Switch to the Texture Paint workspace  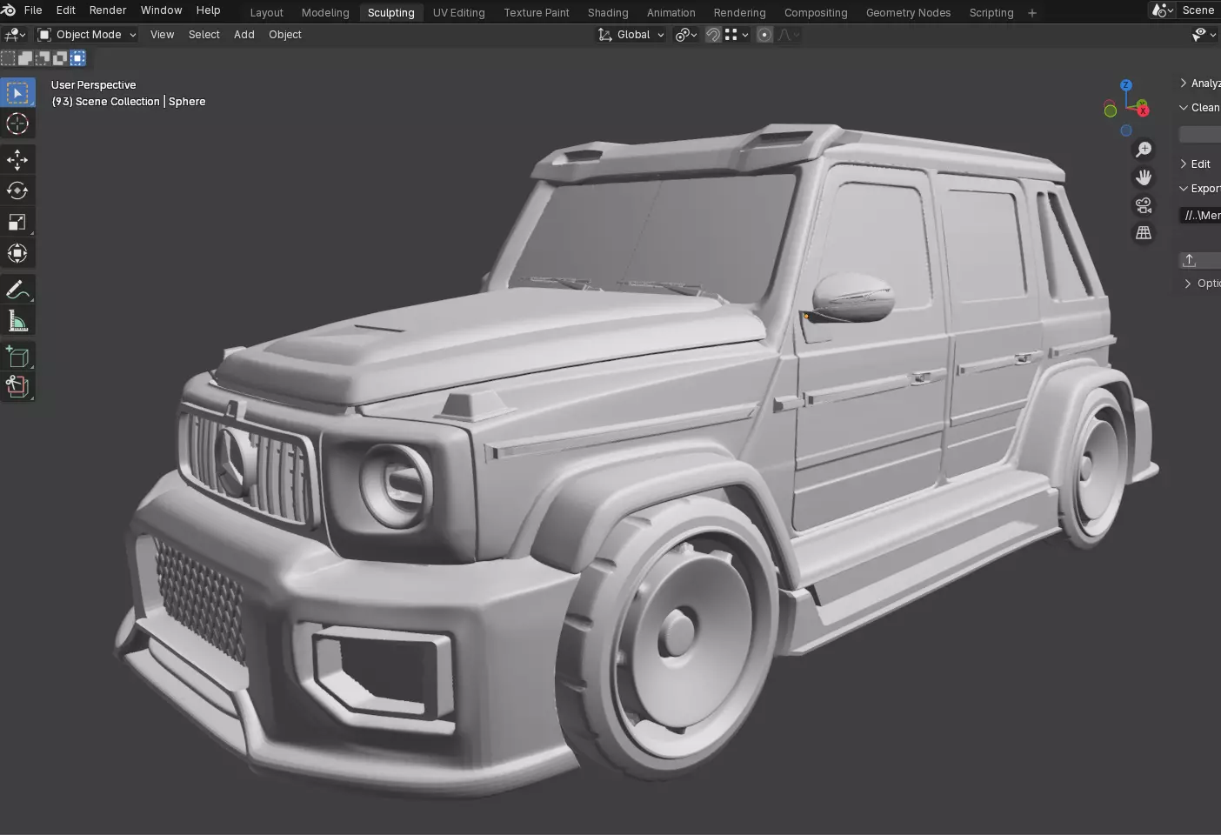pos(537,12)
